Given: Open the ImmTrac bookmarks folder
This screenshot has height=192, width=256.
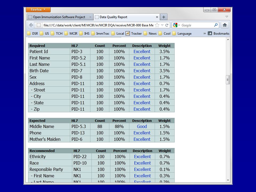Looking at the screenshot, I should 100,34.
